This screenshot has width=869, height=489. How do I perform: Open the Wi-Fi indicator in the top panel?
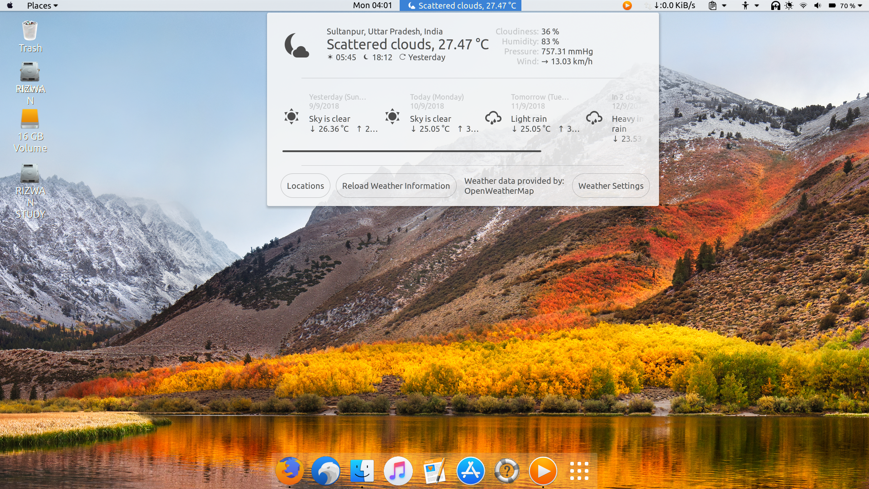pyautogui.click(x=803, y=6)
